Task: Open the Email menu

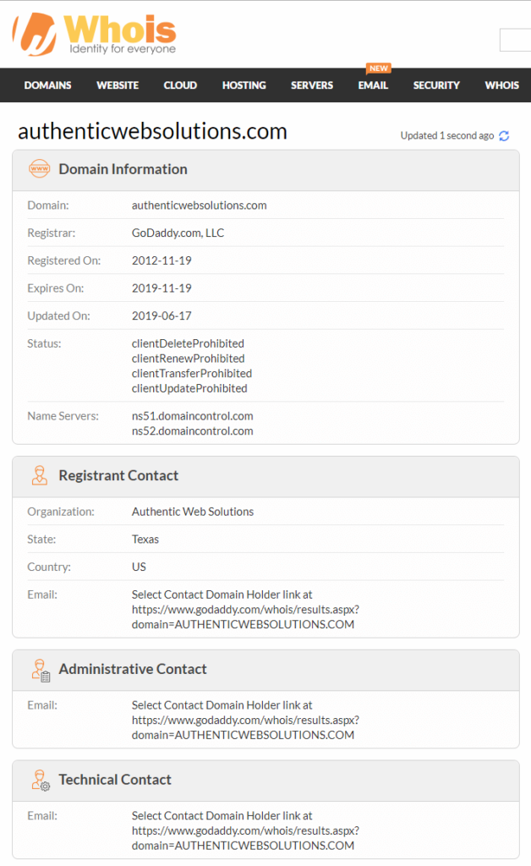Action: click(x=373, y=85)
